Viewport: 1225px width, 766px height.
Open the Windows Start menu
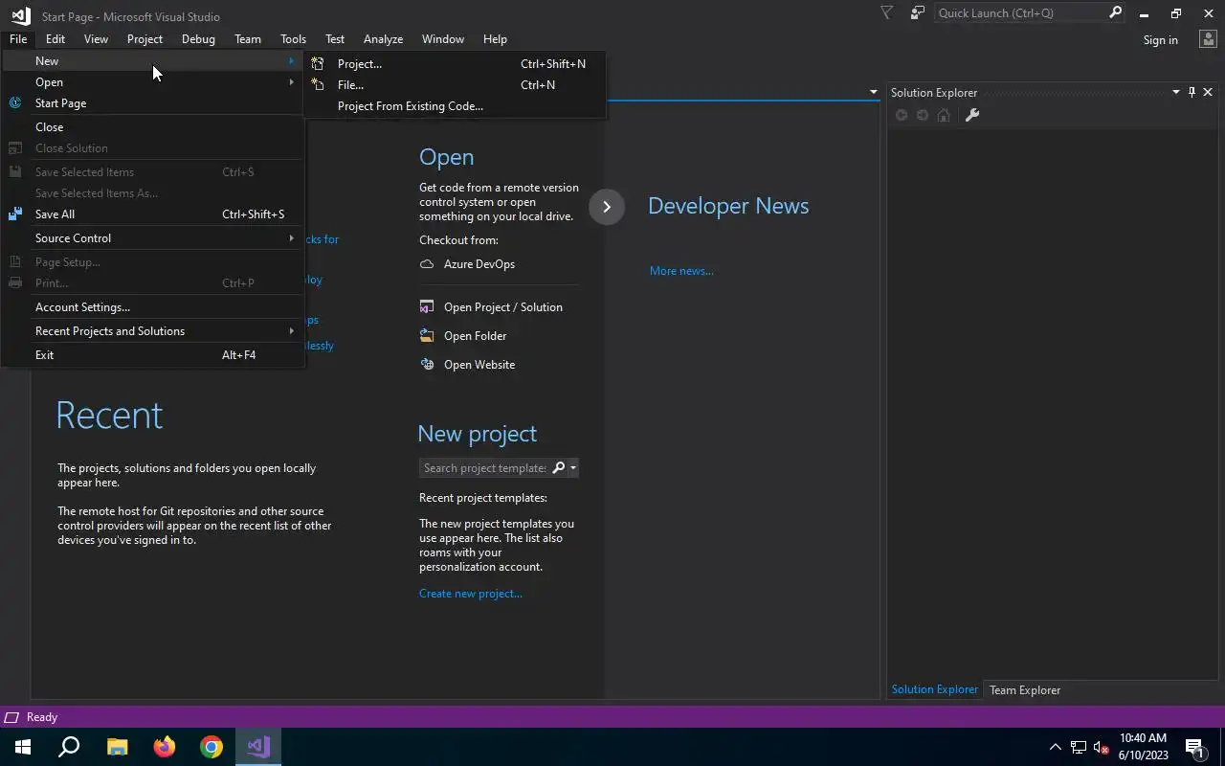22,747
